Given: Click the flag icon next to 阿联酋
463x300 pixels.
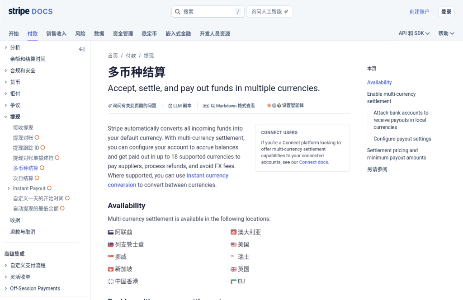Looking at the screenshot, I should coord(111,232).
